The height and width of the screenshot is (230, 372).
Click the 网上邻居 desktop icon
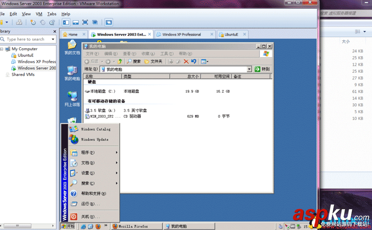pos(72,99)
